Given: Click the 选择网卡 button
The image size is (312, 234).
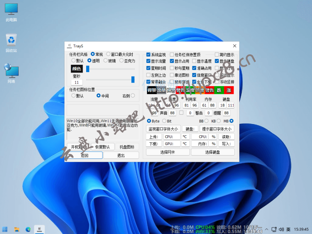Looking at the screenshot, I should [168, 152].
